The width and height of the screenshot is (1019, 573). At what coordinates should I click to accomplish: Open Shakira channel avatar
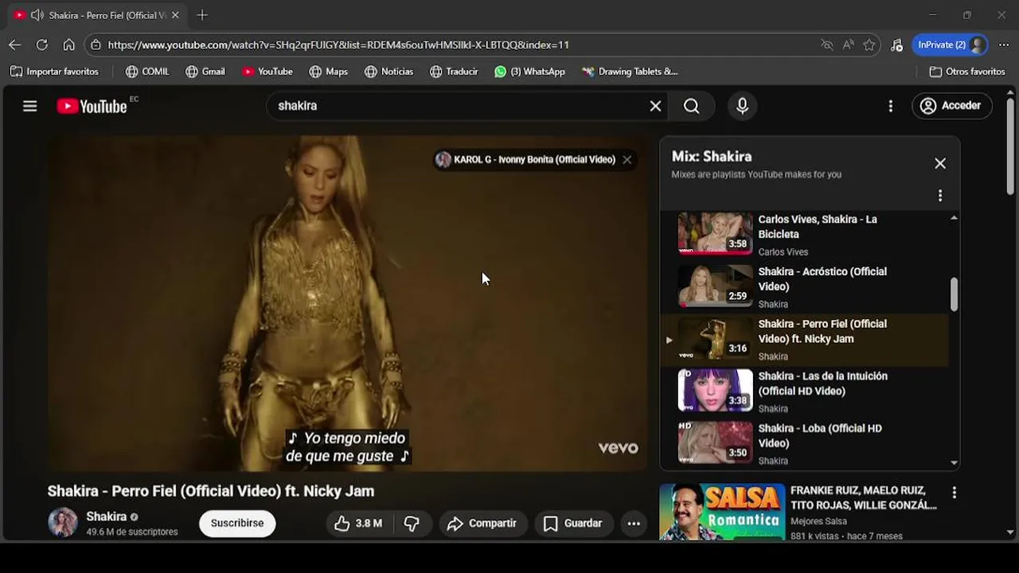point(63,522)
